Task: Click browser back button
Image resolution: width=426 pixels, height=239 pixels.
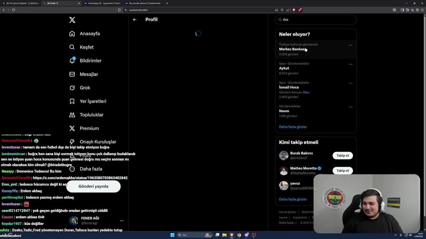Action: click(x=4, y=10)
